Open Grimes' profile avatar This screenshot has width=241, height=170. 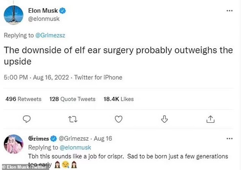click(14, 144)
